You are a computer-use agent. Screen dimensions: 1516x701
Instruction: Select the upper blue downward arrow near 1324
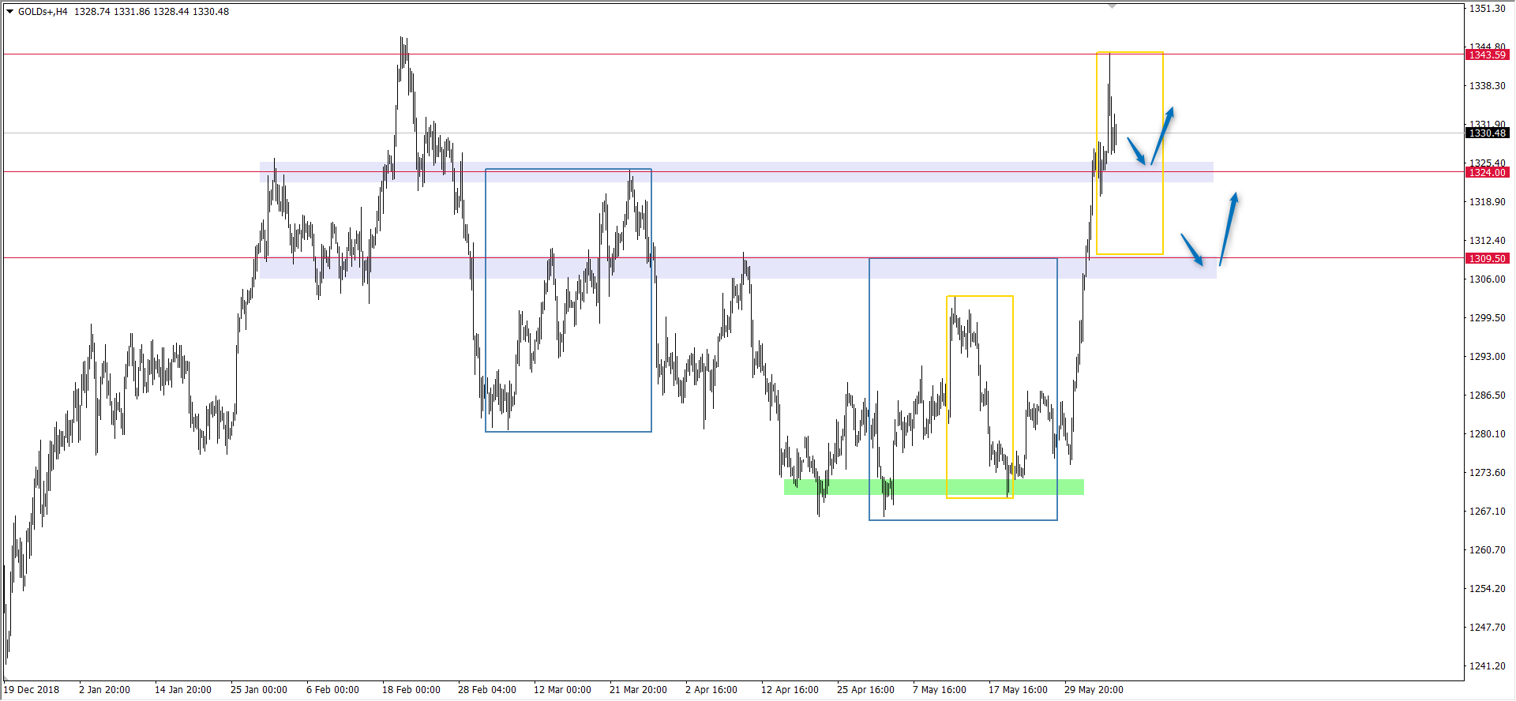coord(1136,151)
